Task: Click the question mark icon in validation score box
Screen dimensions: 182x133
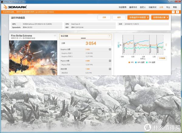Action: (109, 36)
